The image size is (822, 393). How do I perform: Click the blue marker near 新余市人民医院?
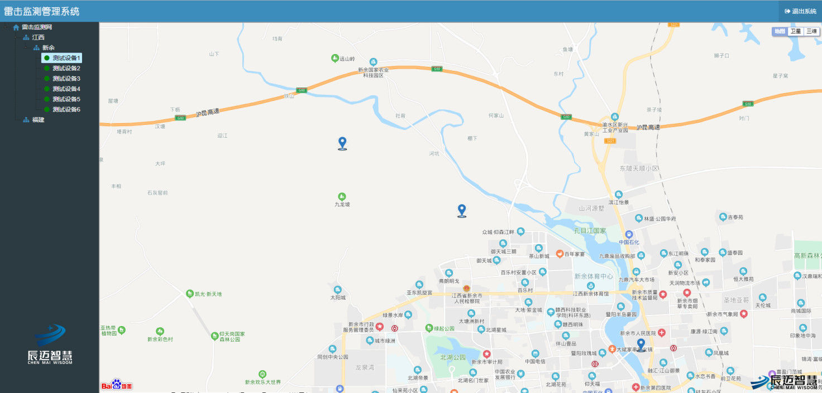(x=641, y=345)
